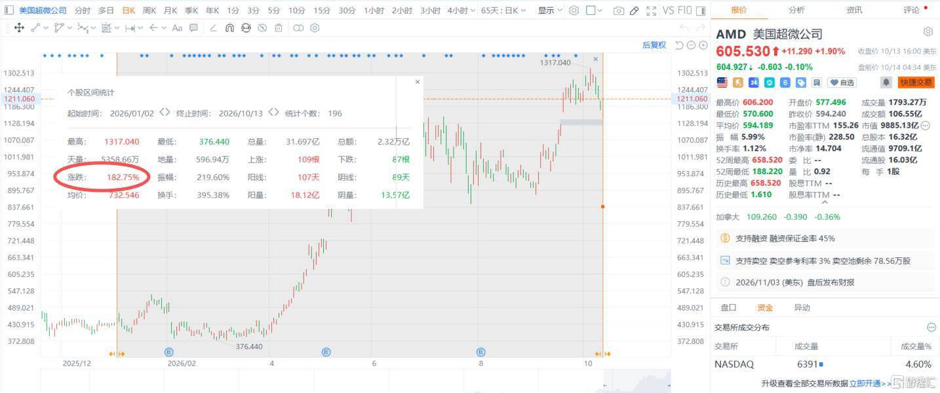Open VS compare function

tap(668, 10)
